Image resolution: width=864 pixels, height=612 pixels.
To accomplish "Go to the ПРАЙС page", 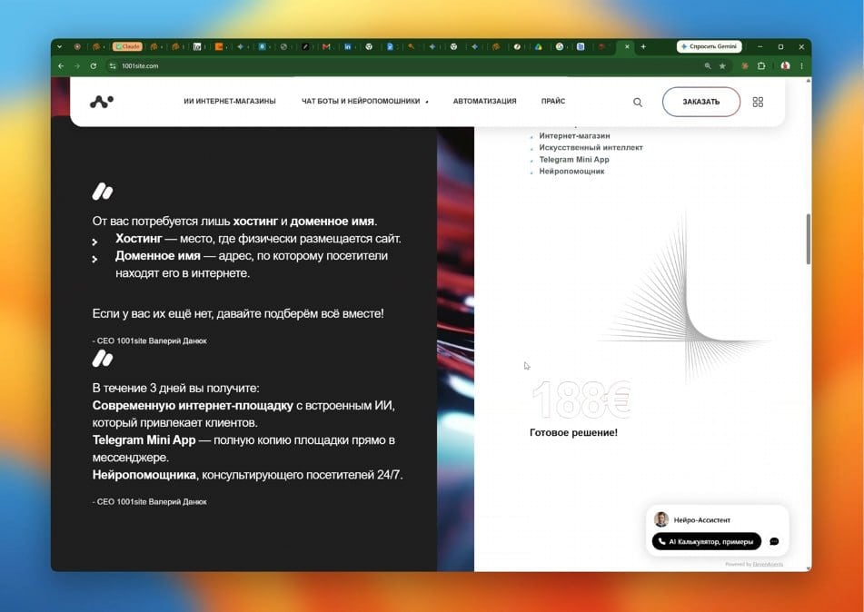I will pos(553,102).
